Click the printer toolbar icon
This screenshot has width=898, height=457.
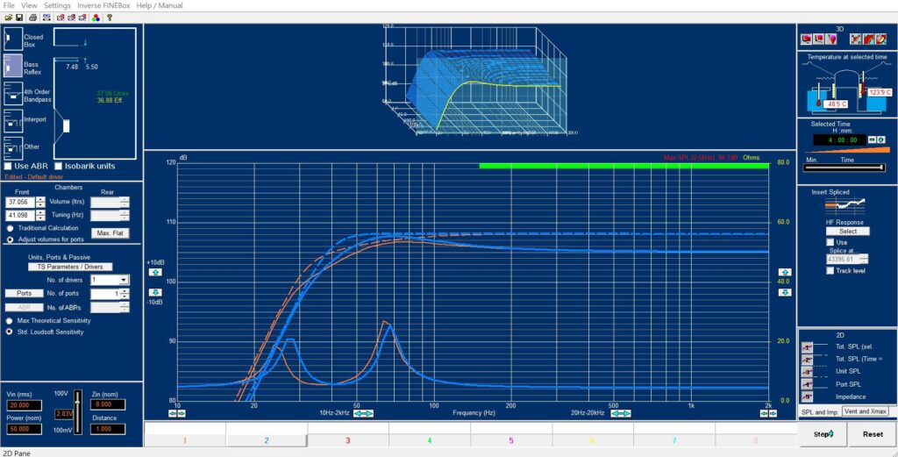[x=32, y=17]
